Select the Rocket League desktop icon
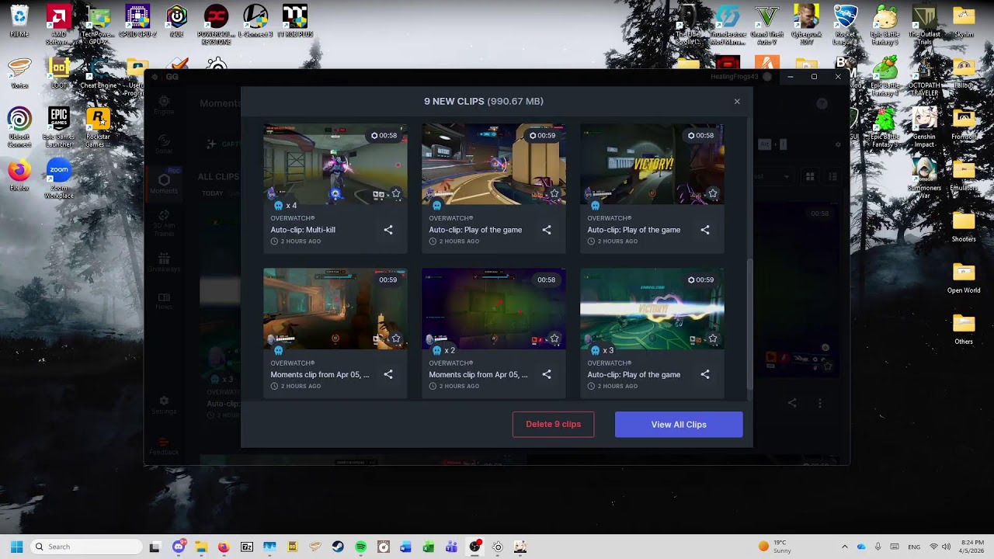Image resolution: width=994 pixels, height=559 pixels. 846,23
